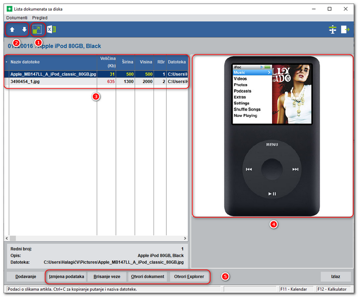Click the move up arrow icon
The height and width of the screenshot is (297, 358).
(12, 30)
